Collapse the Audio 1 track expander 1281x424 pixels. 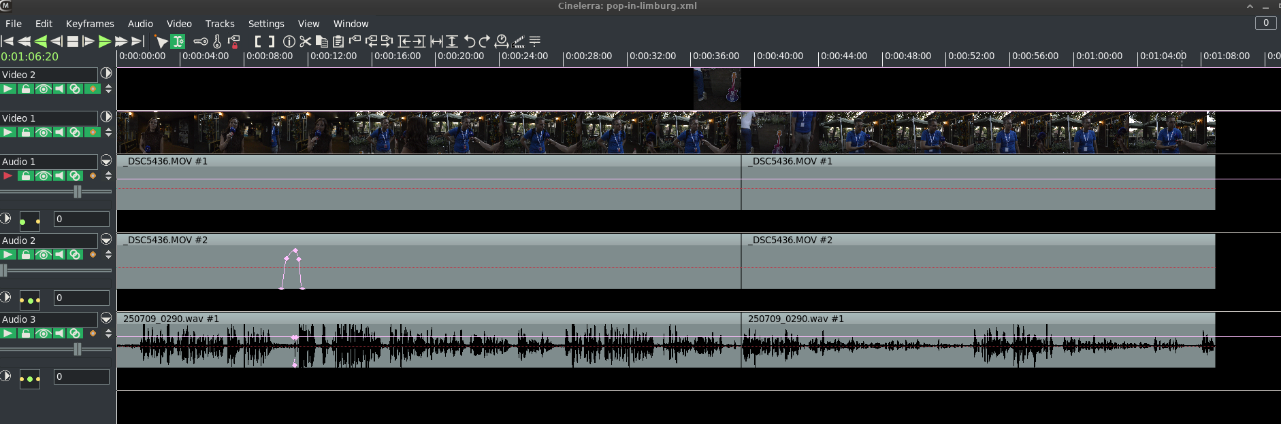(x=106, y=161)
